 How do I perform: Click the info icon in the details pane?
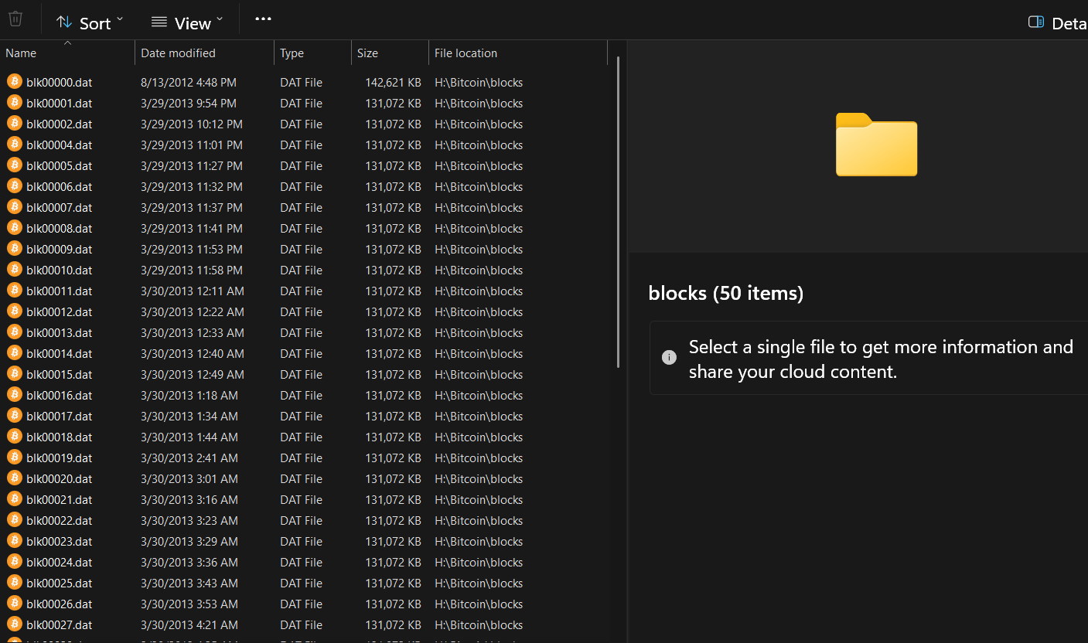coord(669,357)
